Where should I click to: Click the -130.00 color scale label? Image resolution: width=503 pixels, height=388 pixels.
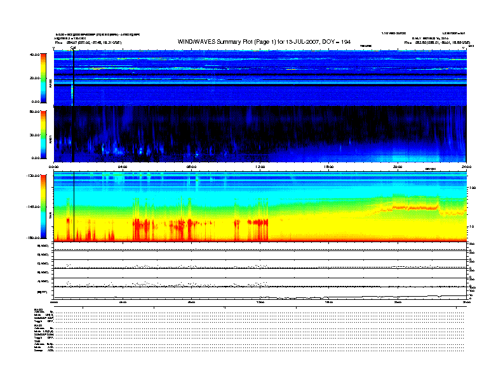34,176
